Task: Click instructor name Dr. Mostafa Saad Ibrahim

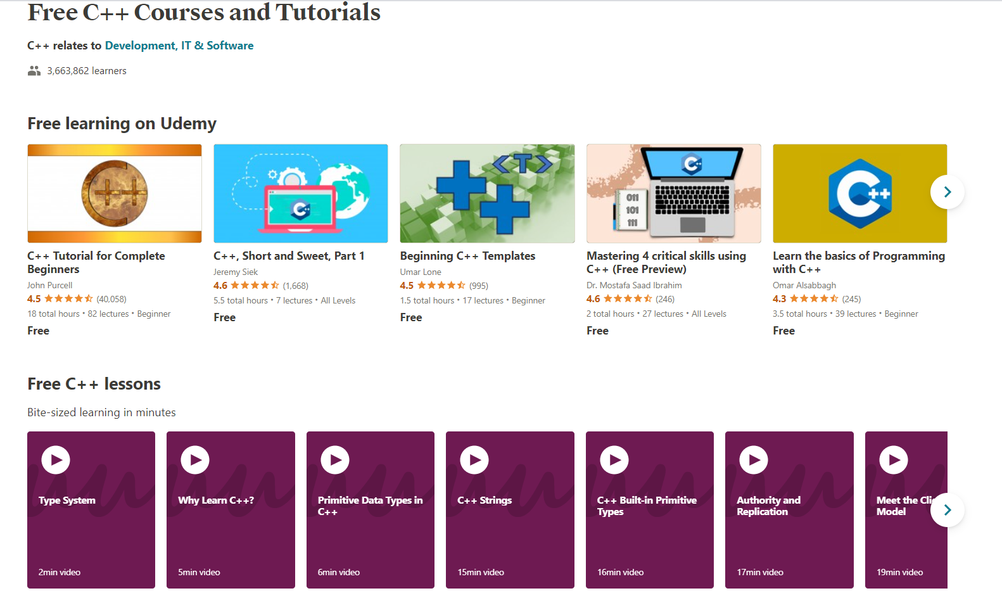Action: (x=634, y=286)
